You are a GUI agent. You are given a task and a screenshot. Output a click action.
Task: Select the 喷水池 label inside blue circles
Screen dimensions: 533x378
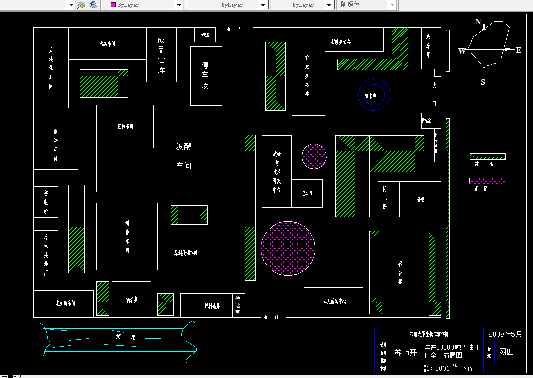[370, 96]
